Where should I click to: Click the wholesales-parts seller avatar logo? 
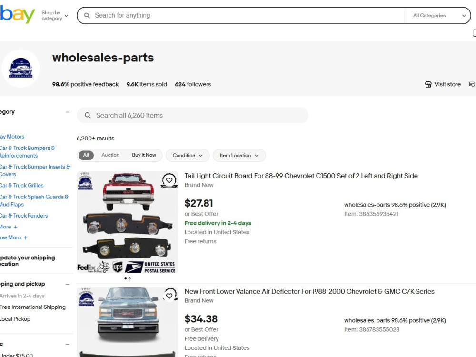click(x=20, y=68)
